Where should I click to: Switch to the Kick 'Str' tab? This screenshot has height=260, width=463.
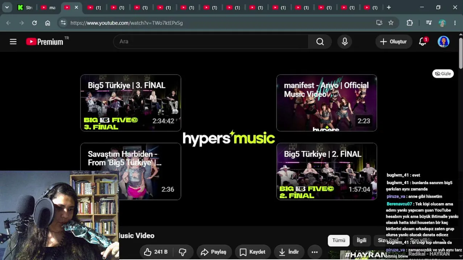pos(25,7)
